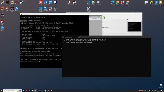
Task: Open the text document file on desktop
Action: [x=98, y=3]
